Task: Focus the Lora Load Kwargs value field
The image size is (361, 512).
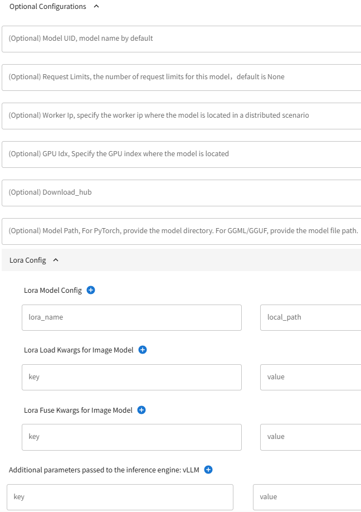Action: 310,377
